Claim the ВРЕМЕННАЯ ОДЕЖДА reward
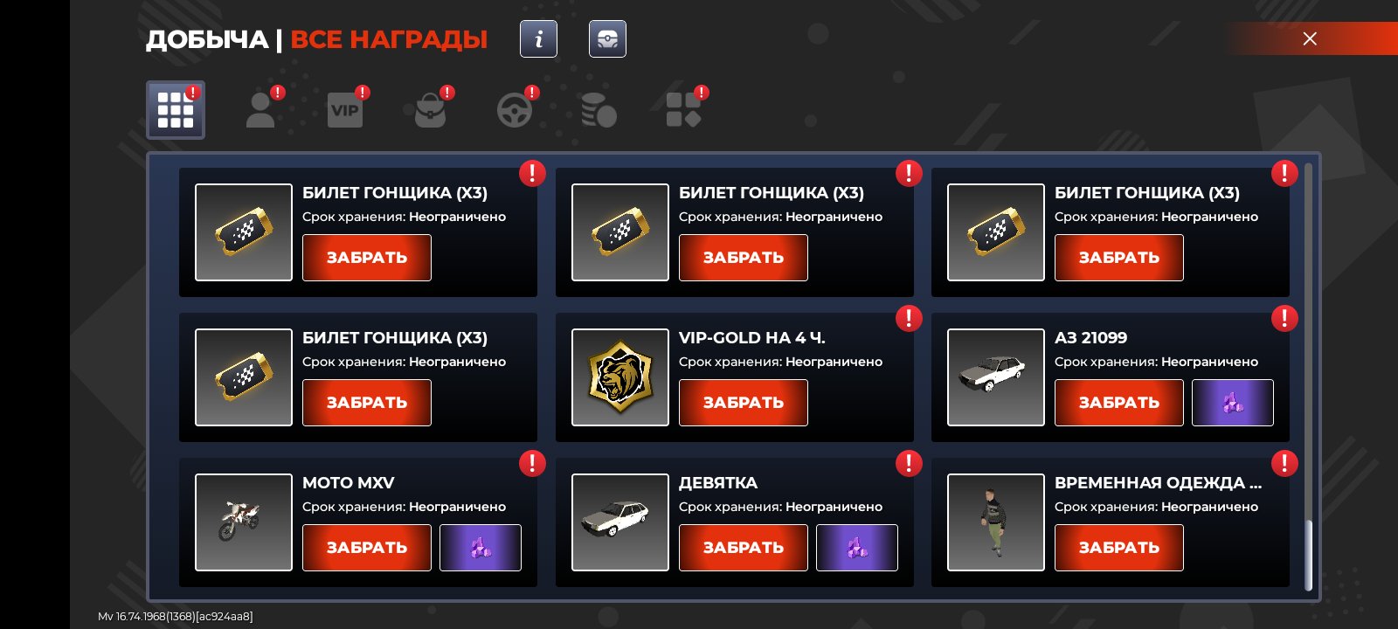Viewport: 1398px width, 629px height. (x=1119, y=548)
